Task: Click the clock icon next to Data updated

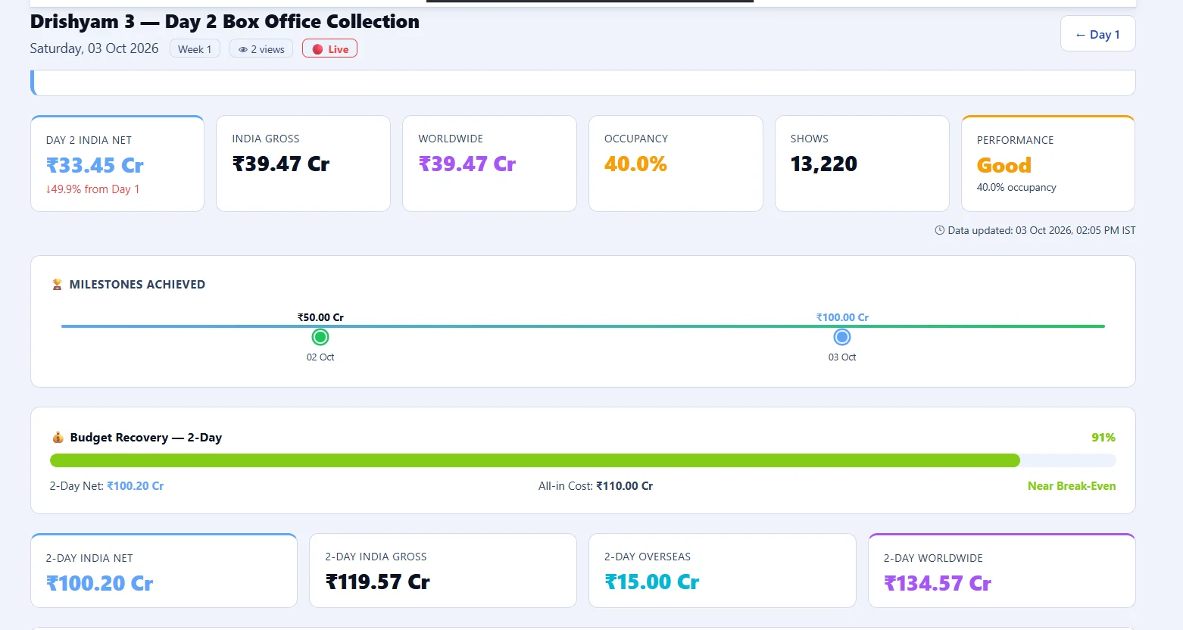Action: (940, 230)
